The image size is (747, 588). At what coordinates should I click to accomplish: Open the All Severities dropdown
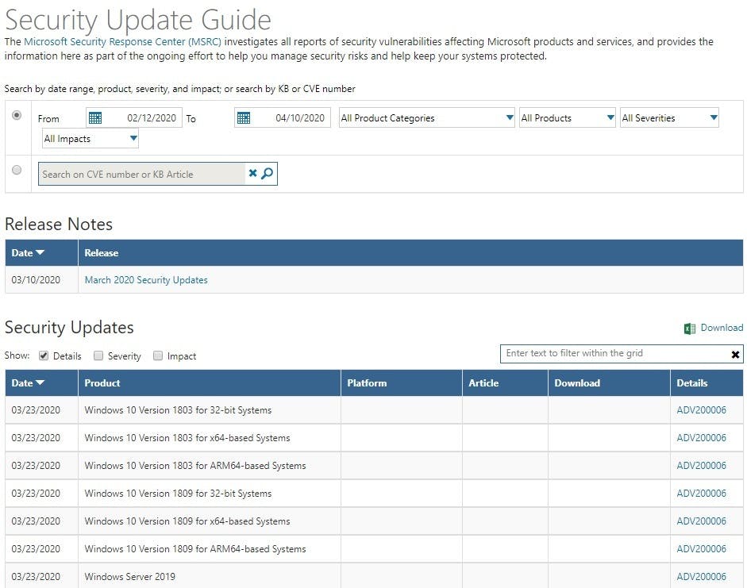click(669, 117)
